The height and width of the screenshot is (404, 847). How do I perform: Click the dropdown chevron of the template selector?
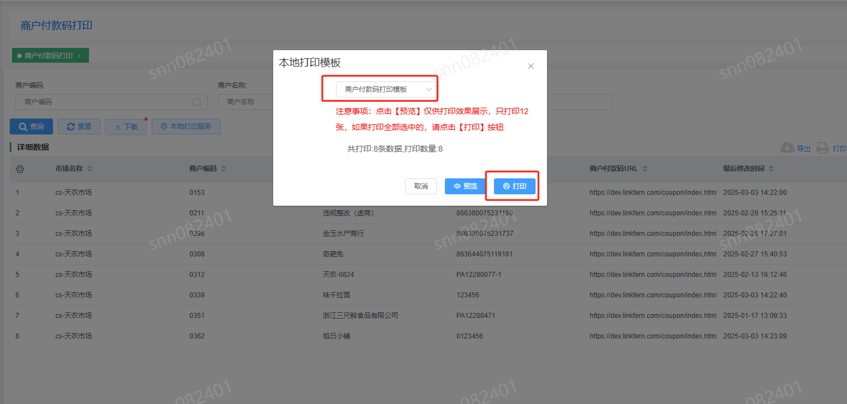(429, 89)
